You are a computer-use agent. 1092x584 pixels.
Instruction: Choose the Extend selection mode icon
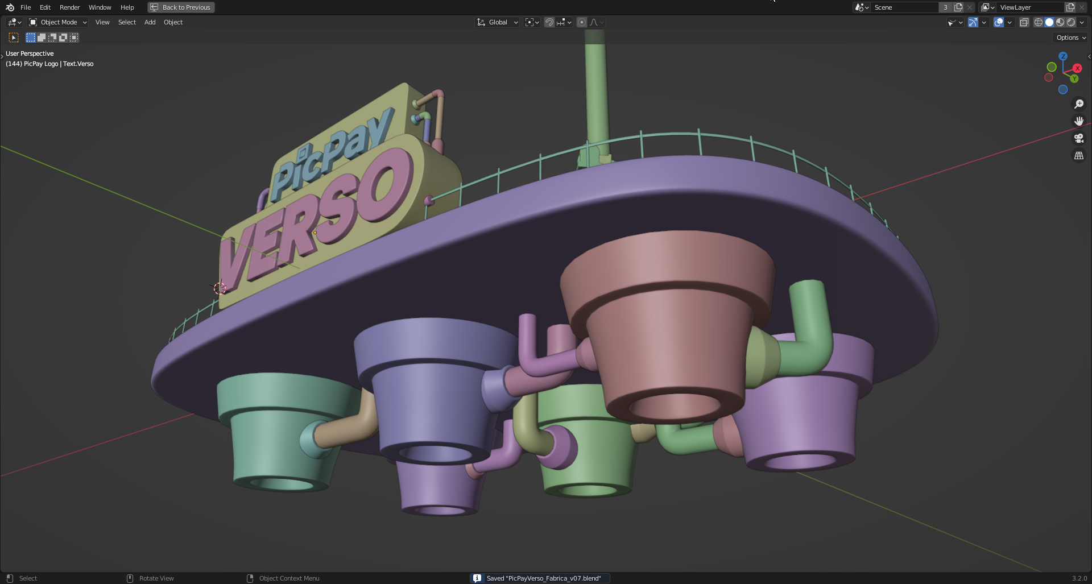click(42, 38)
